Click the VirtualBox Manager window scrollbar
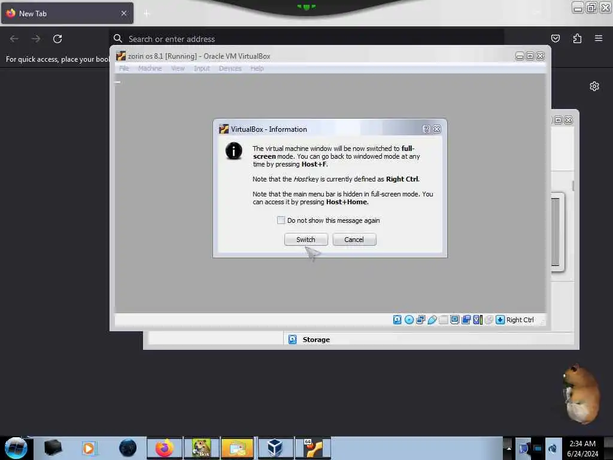Image resolution: width=613 pixels, height=460 pixels. 573,186
